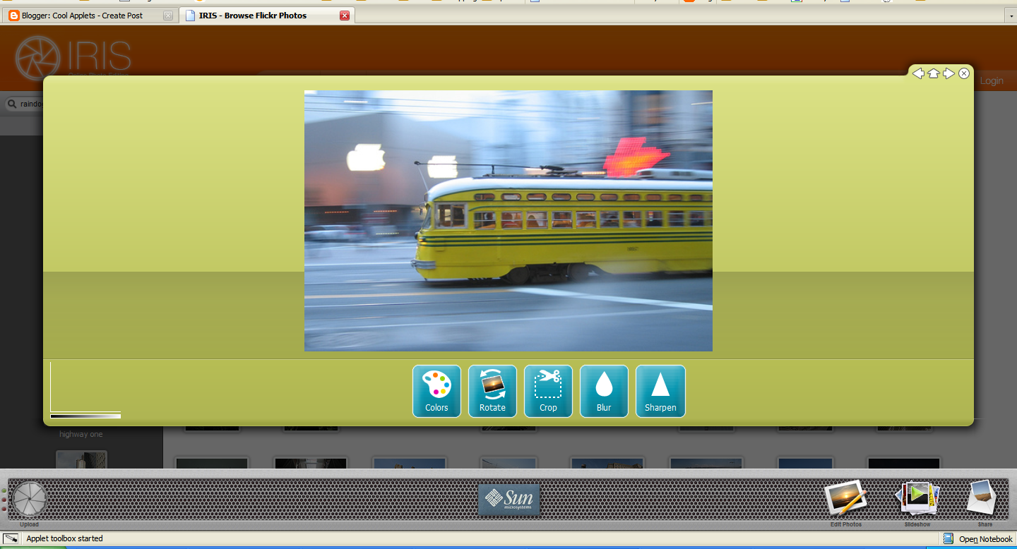The width and height of the screenshot is (1017, 549).
Task: Apply the Sharpen tool
Action: pos(660,391)
